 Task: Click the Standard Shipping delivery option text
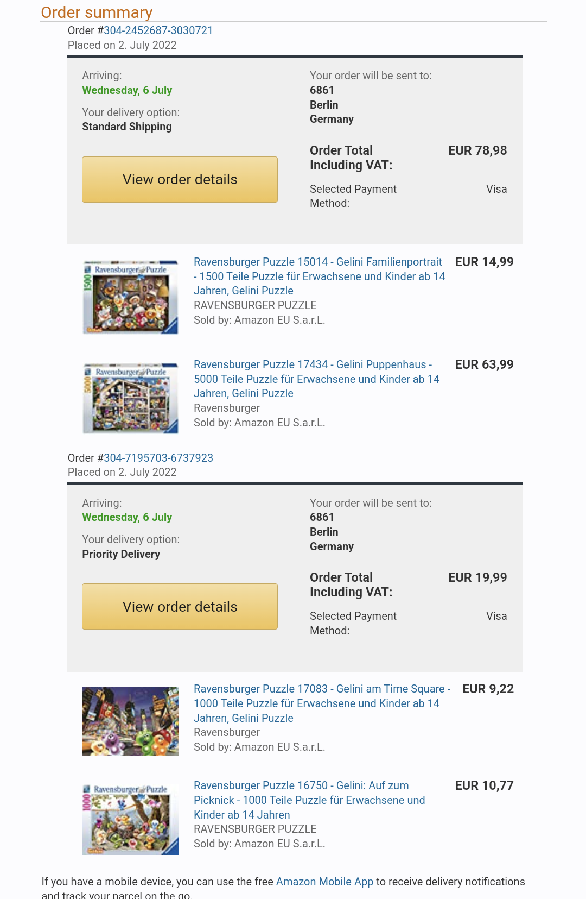coord(127,127)
